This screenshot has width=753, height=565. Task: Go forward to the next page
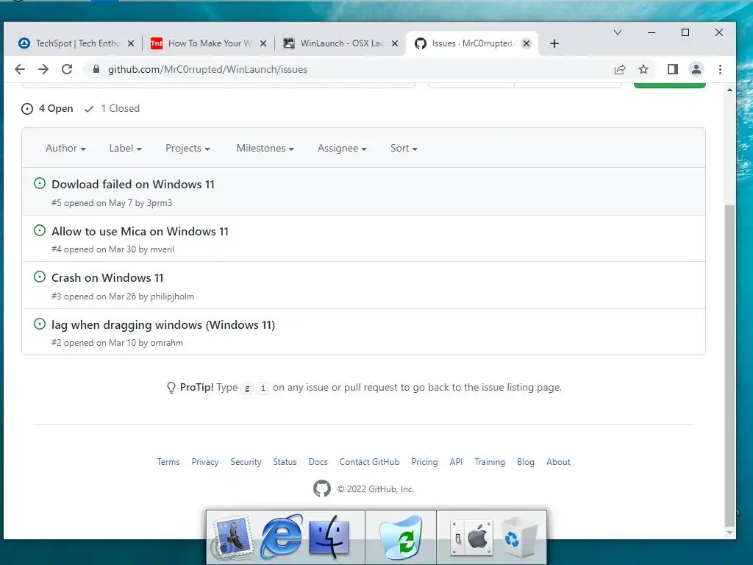43,69
